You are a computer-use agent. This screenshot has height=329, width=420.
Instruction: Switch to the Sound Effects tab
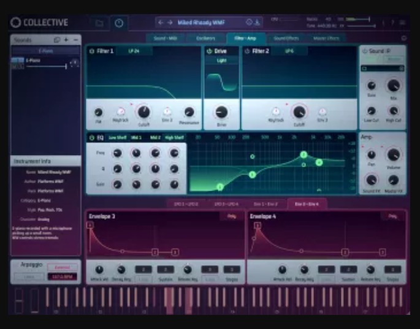286,38
